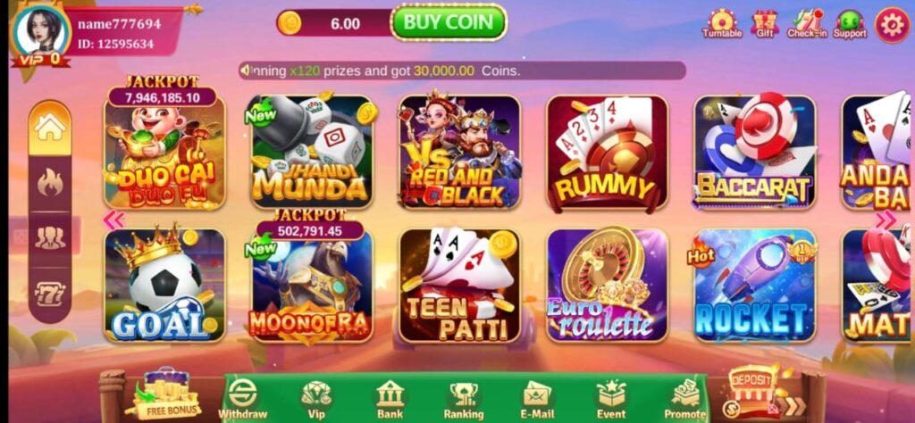Claim the Free Bonus chest
The height and width of the screenshot is (423, 915).
pyautogui.click(x=163, y=394)
